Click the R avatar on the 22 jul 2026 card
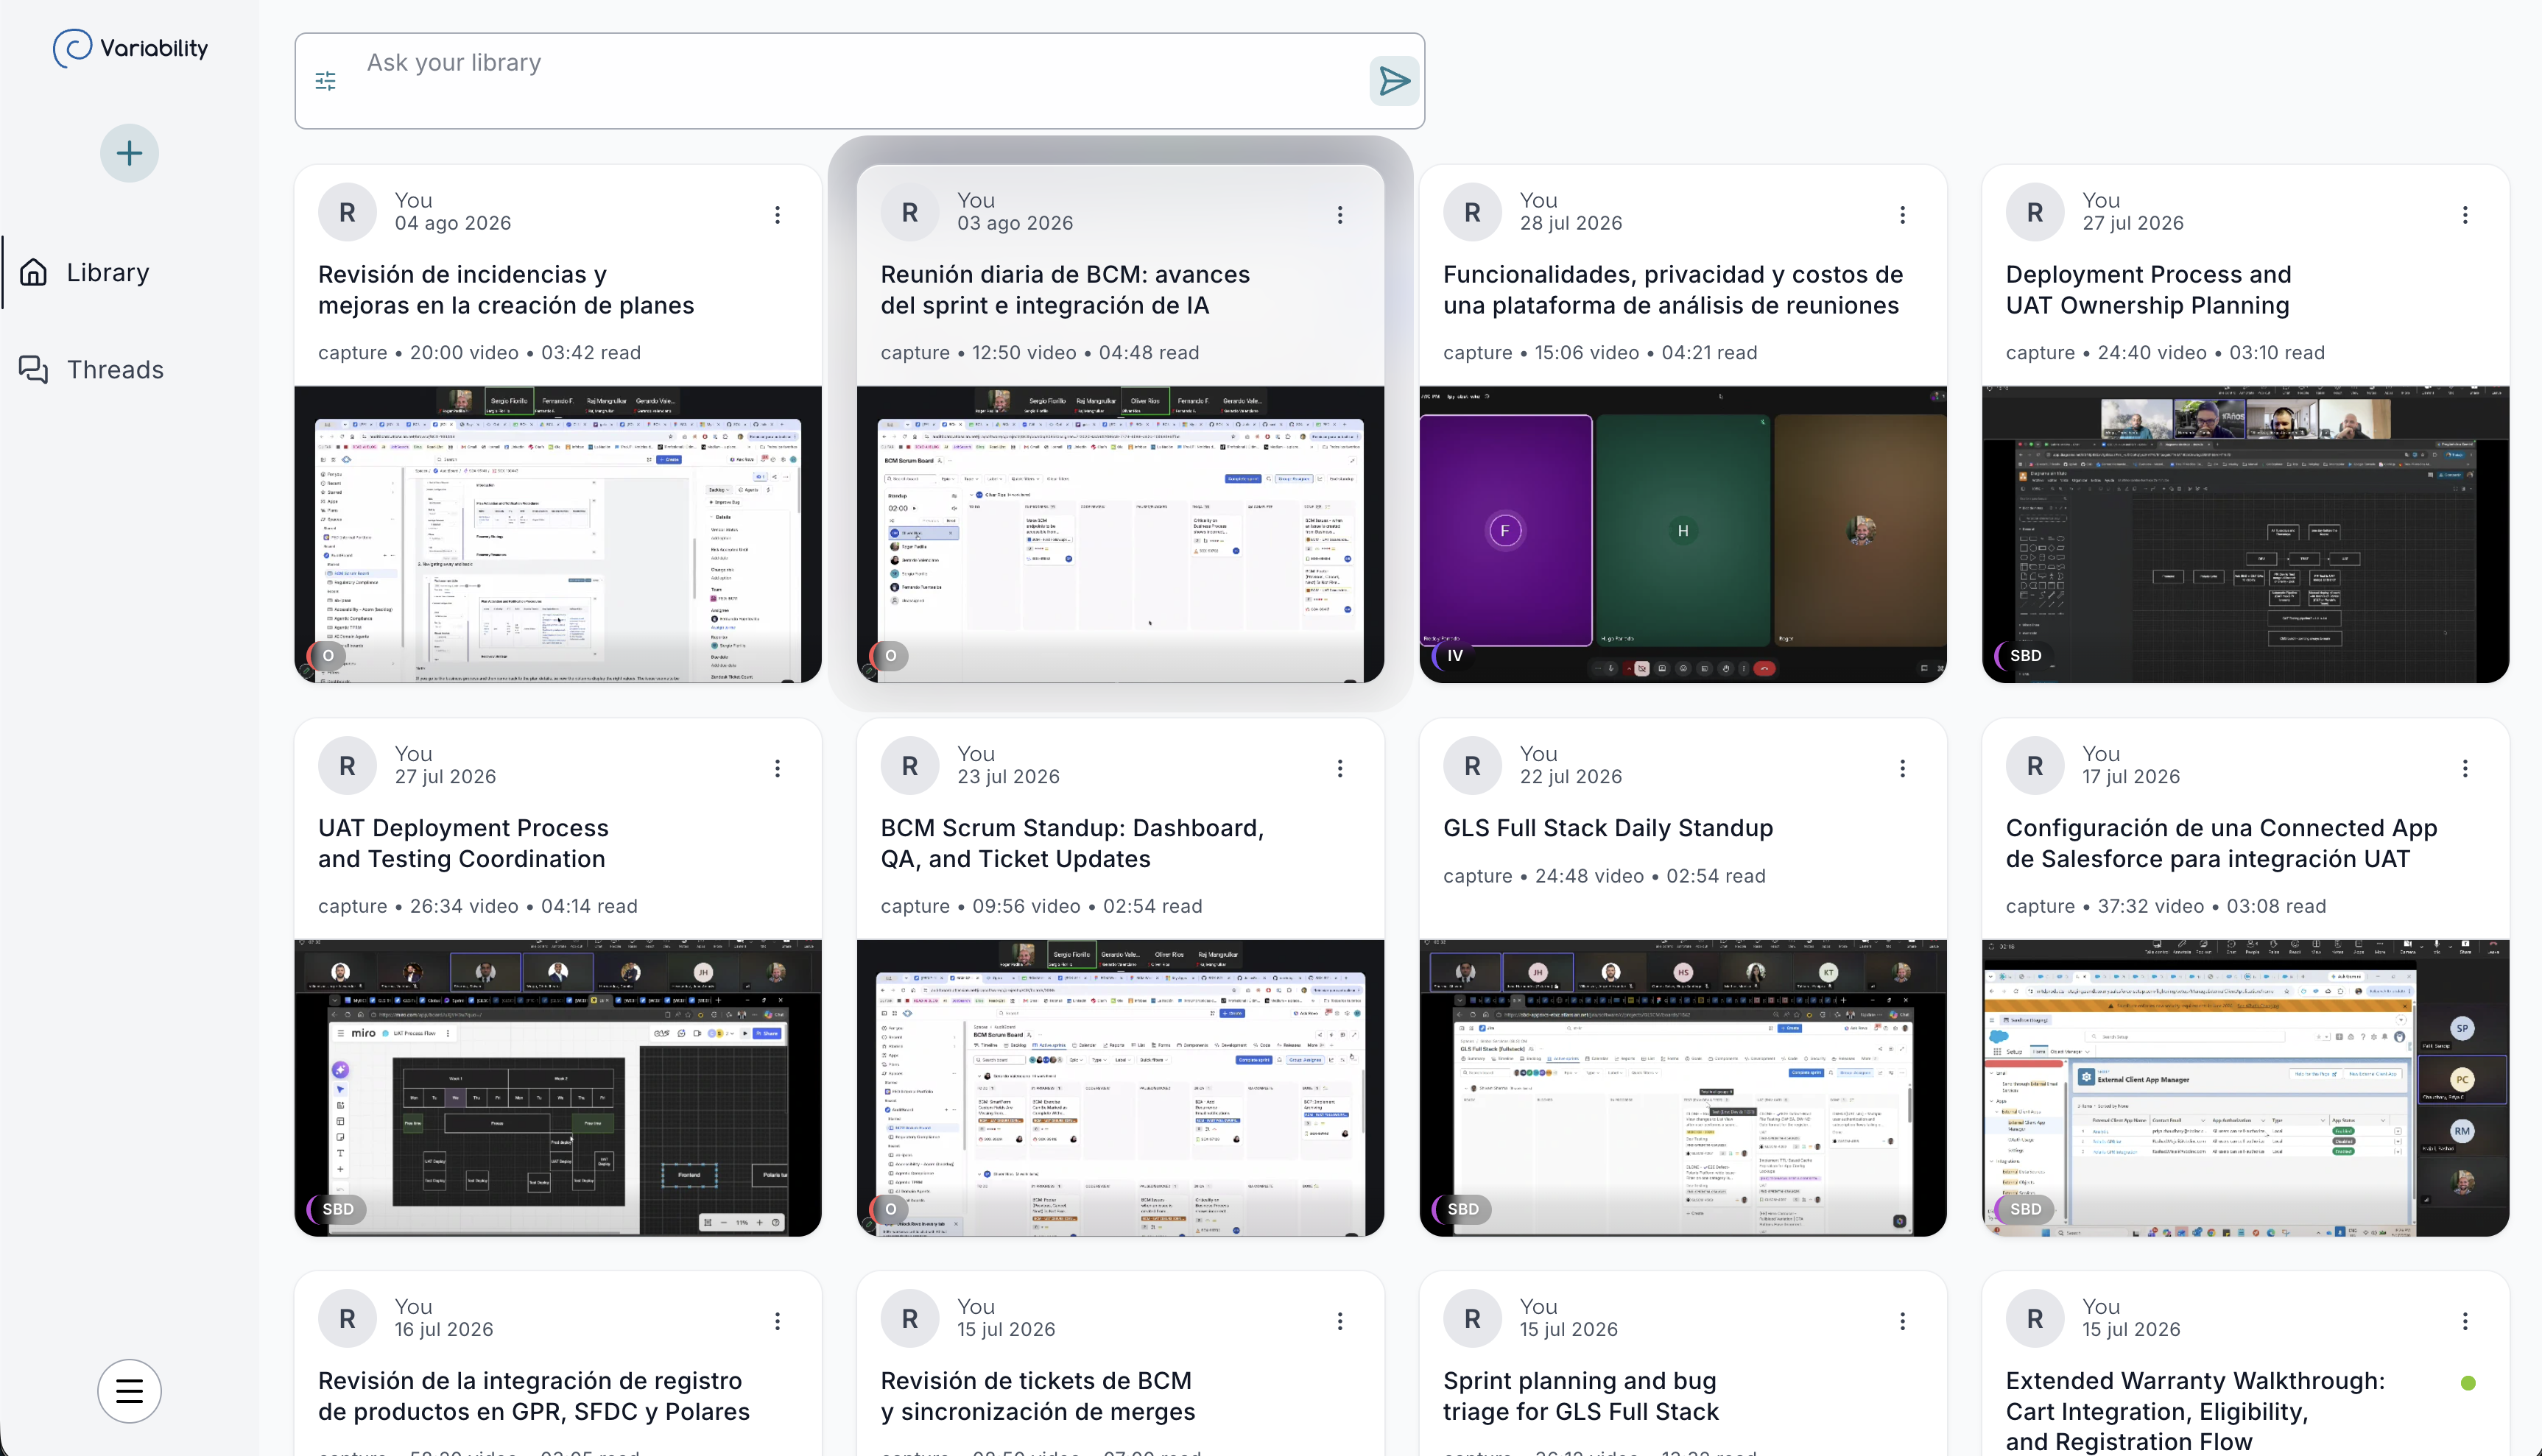 (1473, 766)
